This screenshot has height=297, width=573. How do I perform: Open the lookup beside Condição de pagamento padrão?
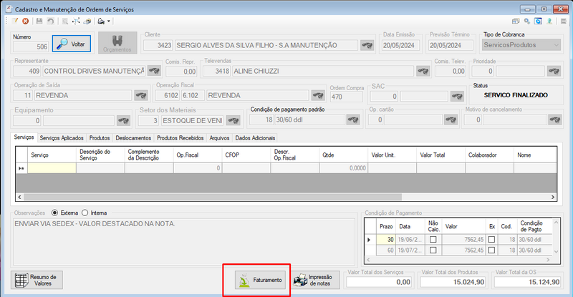353,120
